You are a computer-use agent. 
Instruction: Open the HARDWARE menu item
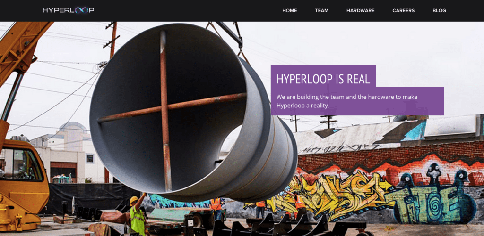pyautogui.click(x=360, y=10)
